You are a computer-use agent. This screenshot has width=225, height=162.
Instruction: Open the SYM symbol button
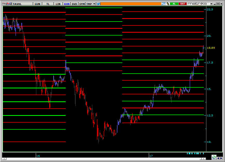click(82, 4)
